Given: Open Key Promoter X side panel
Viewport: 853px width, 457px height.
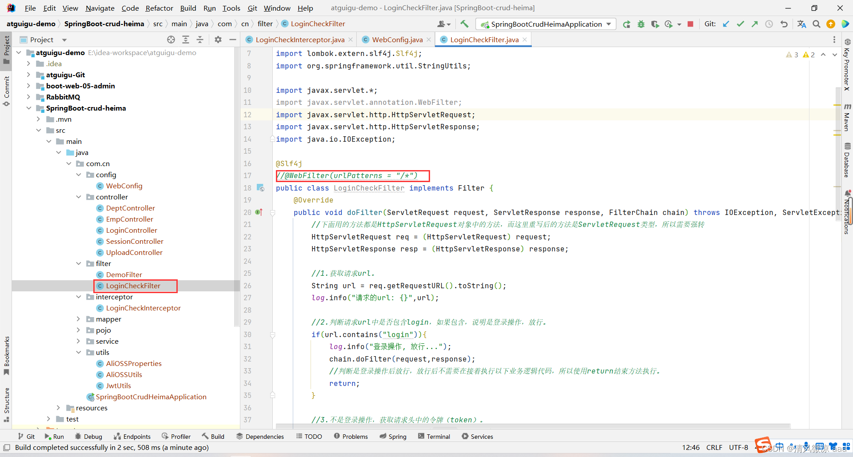Looking at the screenshot, I should point(847,65).
